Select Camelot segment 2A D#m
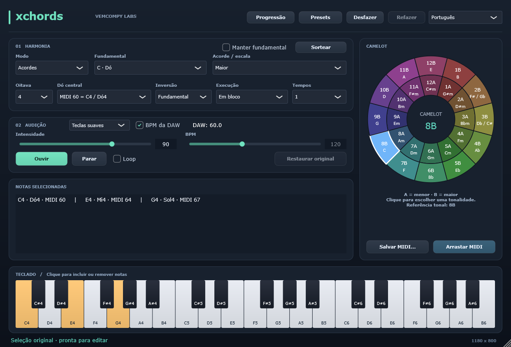511x347 pixels. tap(460, 102)
